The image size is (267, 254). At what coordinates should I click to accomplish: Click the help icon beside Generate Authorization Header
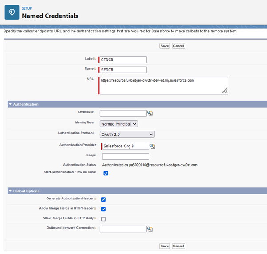coord(95,199)
